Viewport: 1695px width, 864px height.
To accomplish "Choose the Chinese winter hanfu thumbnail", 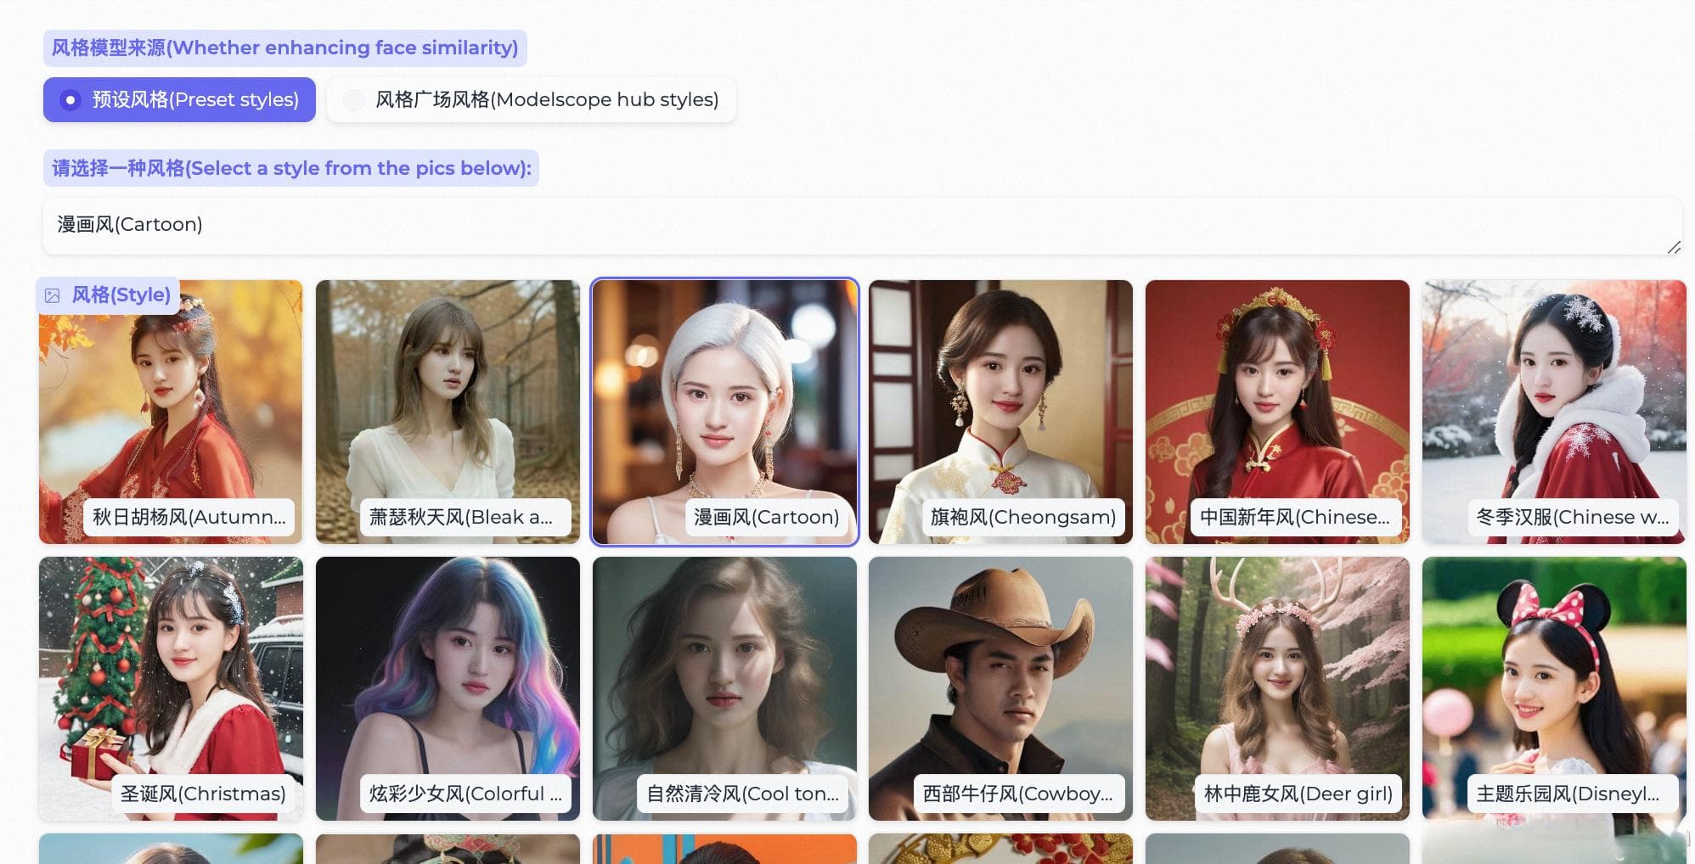I will (x=1554, y=412).
